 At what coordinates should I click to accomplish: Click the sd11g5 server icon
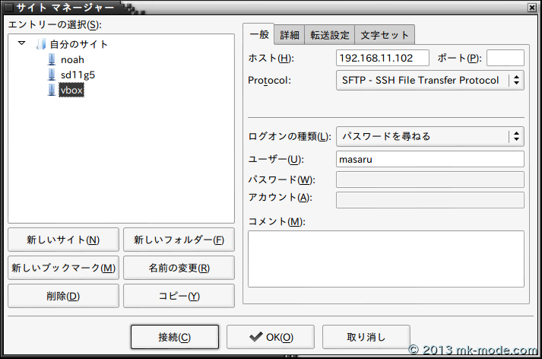pos(52,75)
